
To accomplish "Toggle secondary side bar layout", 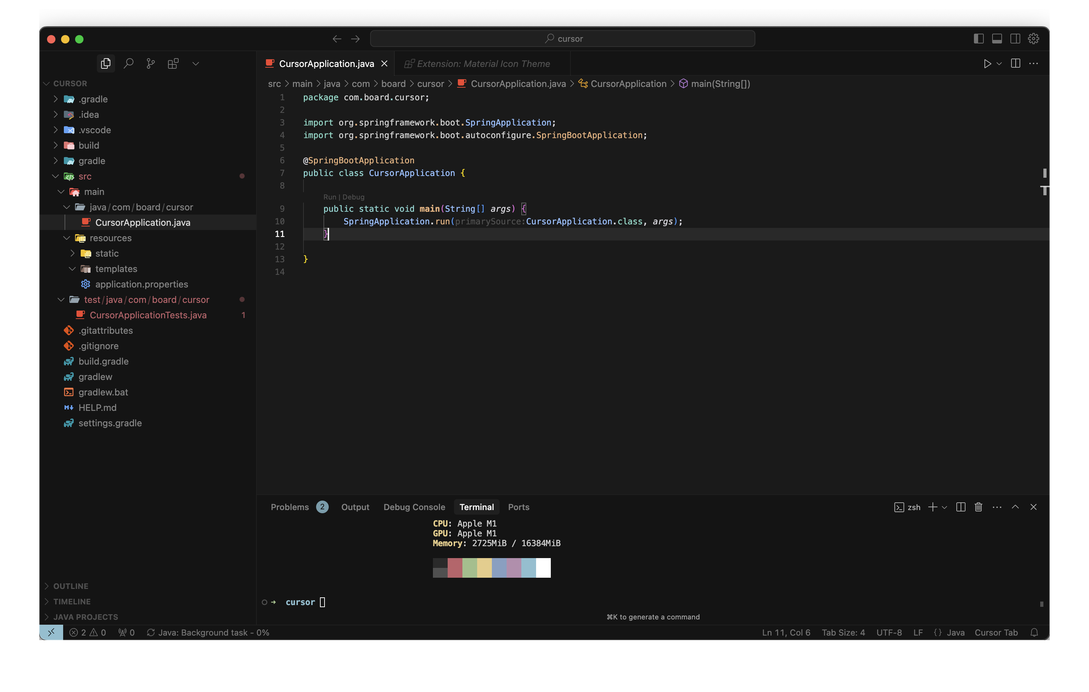I will coord(1015,39).
